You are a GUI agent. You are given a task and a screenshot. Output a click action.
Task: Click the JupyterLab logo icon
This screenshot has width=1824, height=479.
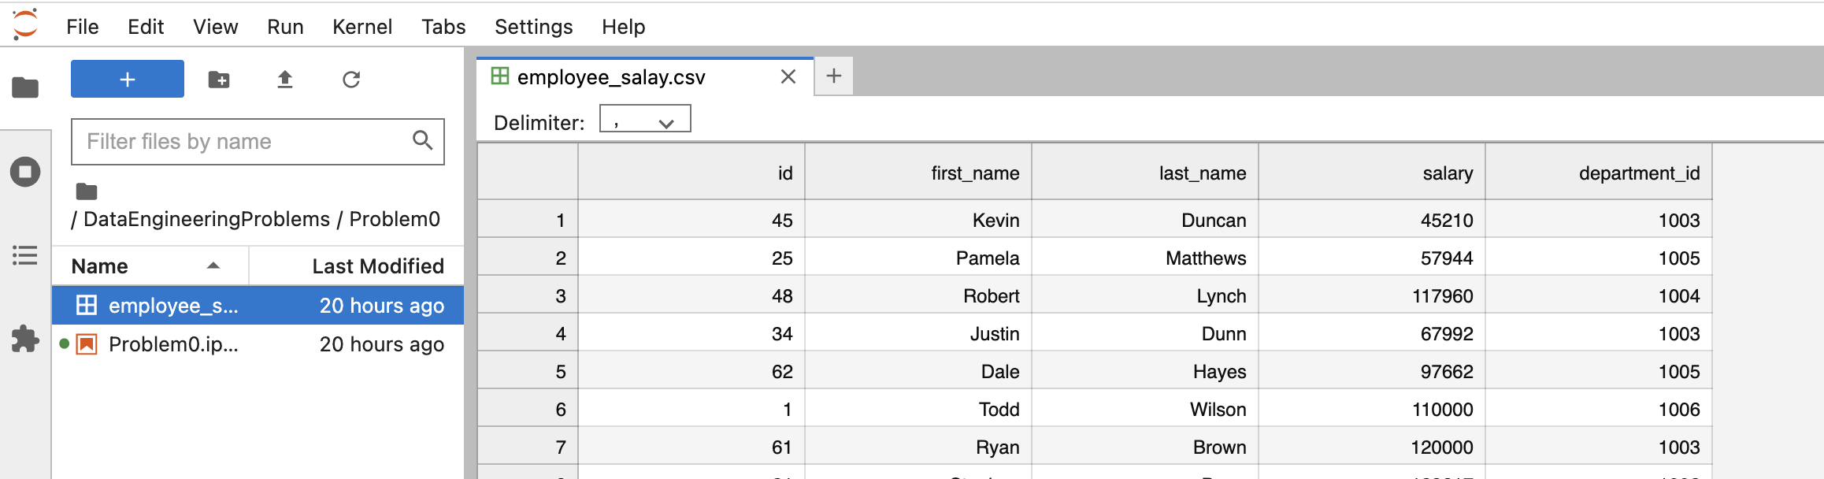coord(25,24)
